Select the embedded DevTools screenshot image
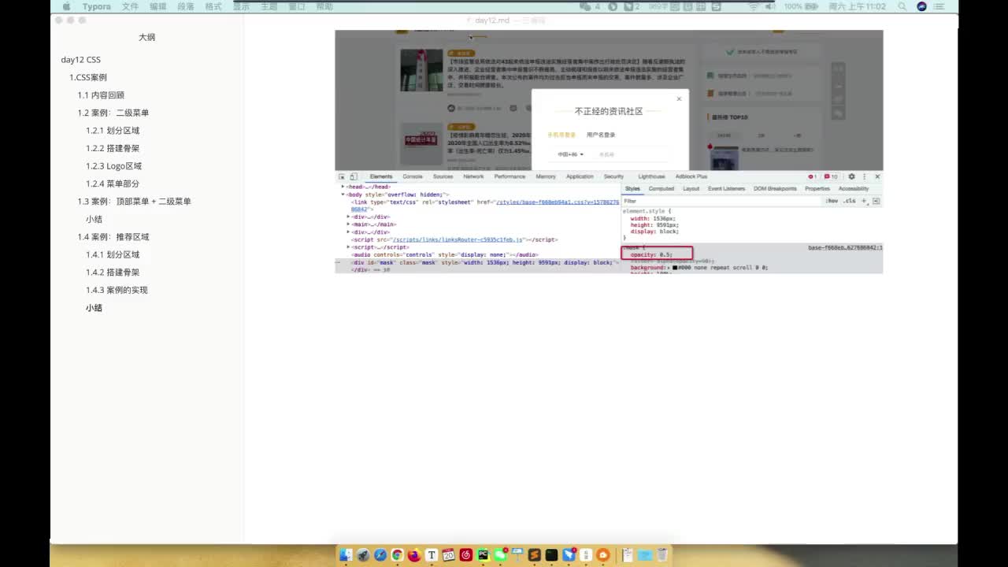 coord(609,152)
